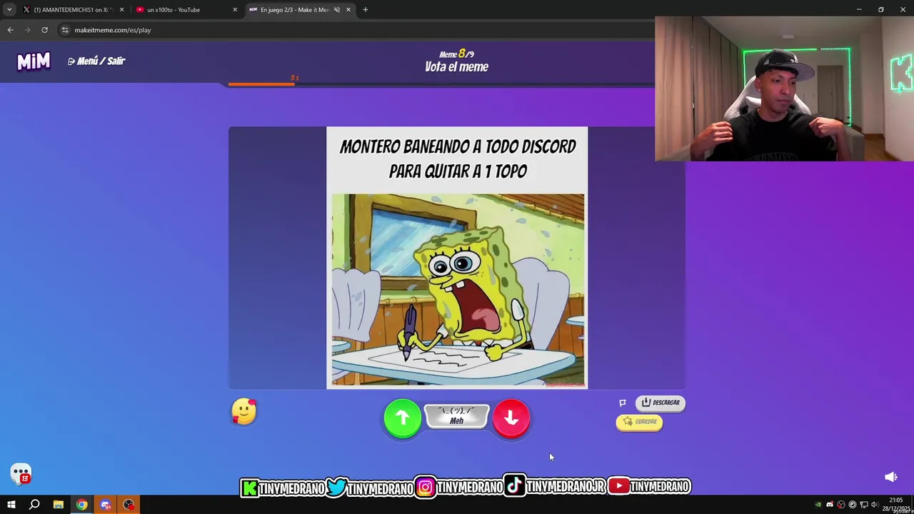Image resolution: width=914 pixels, height=514 pixels.
Task: Toggle game sound speaker icon
Action: click(x=890, y=477)
